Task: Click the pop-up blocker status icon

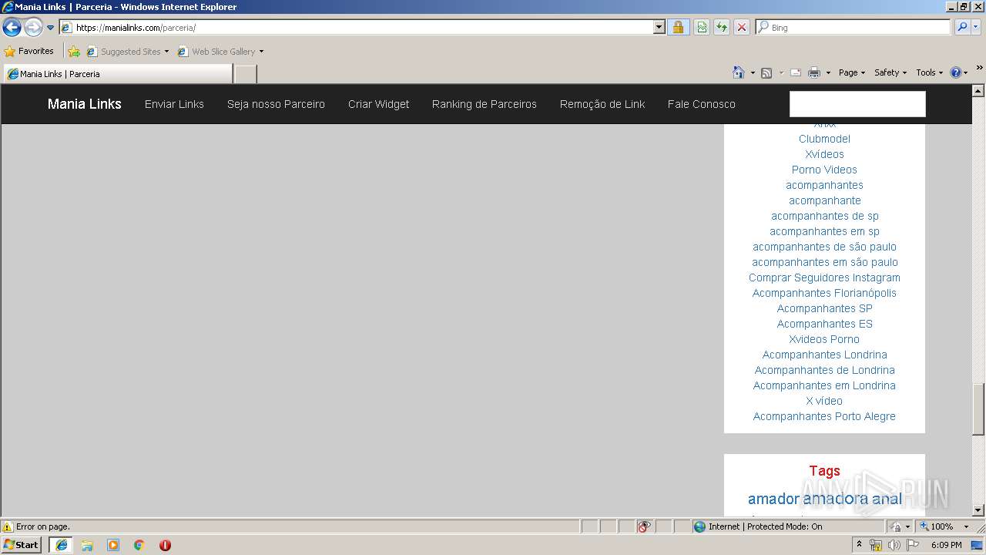Action: (644, 526)
